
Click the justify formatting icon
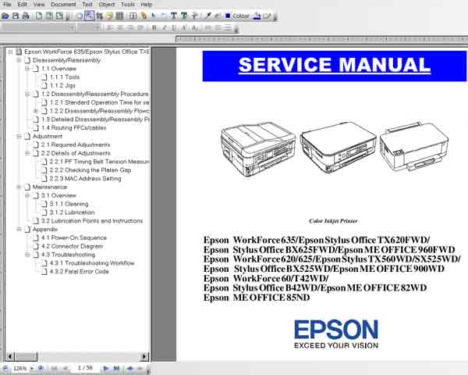[140, 28]
